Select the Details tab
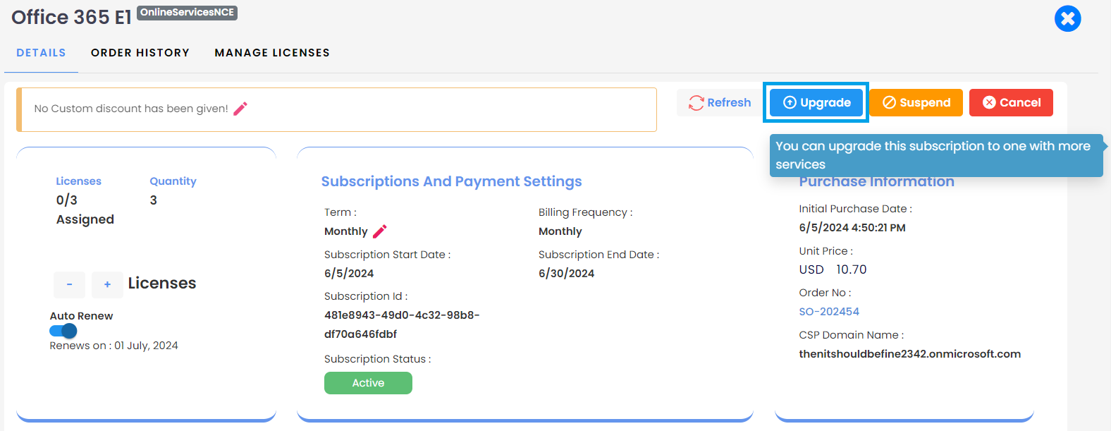The width and height of the screenshot is (1111, 431). click(x=41, y=53)
